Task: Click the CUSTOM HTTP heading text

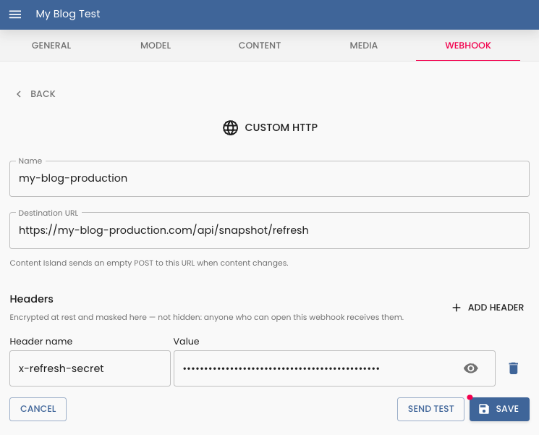Action: click(x=281, y=127)
